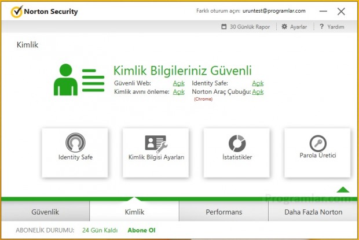Click the Abone Ol link

(141, 230)
